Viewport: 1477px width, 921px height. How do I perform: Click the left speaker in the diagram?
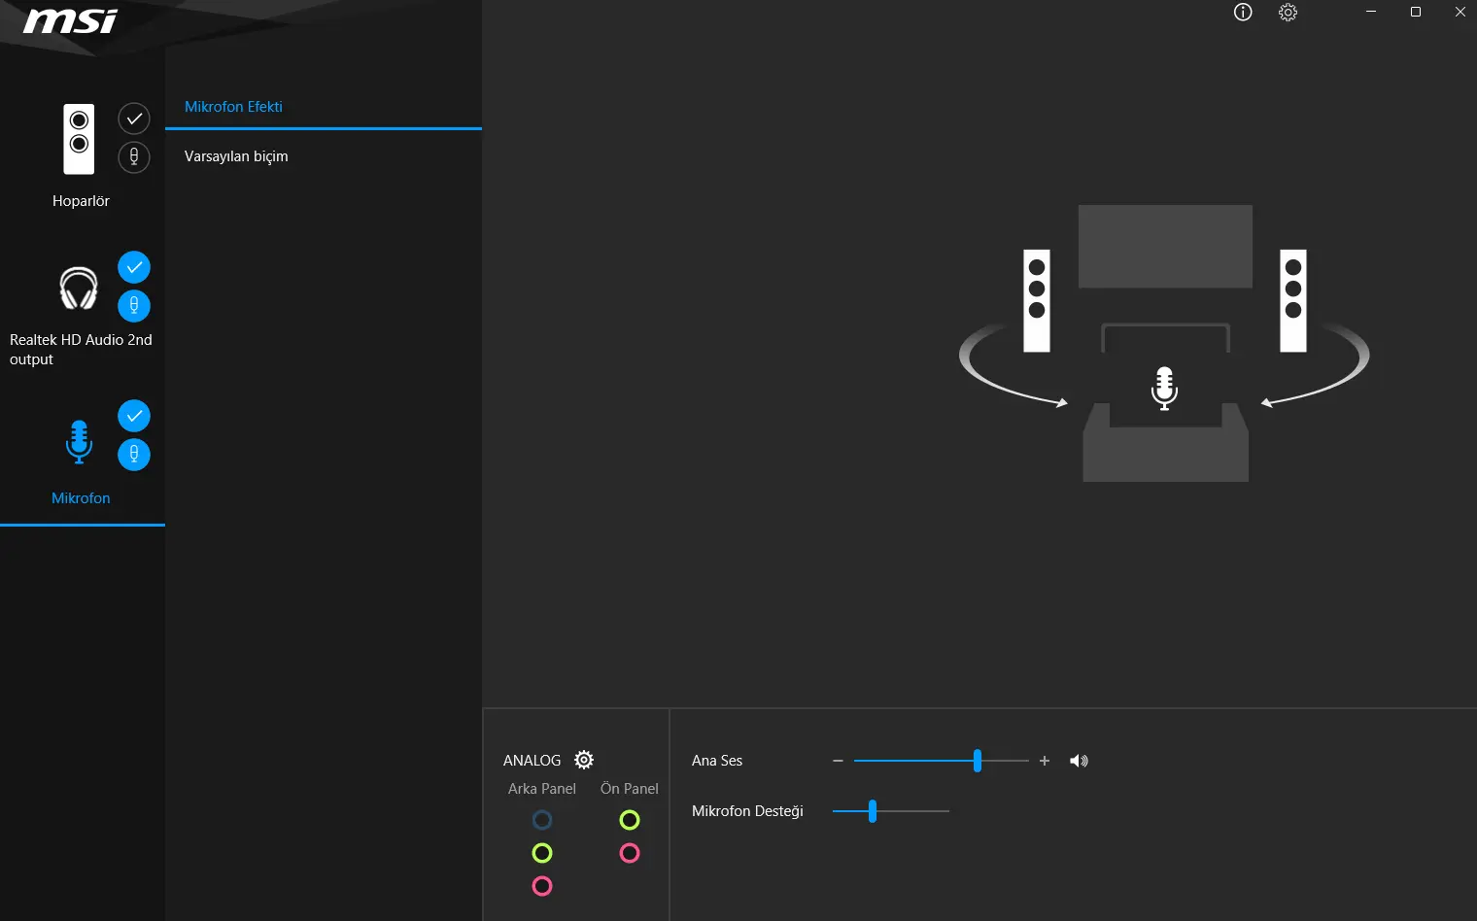(1037, 300)
